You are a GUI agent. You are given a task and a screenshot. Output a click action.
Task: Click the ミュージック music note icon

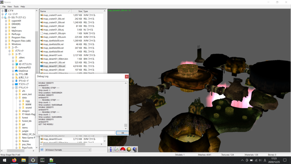point(6,14)
